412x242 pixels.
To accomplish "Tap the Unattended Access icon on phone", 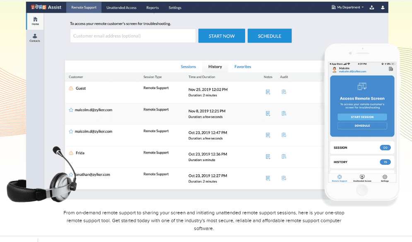I will click(362, 178).
